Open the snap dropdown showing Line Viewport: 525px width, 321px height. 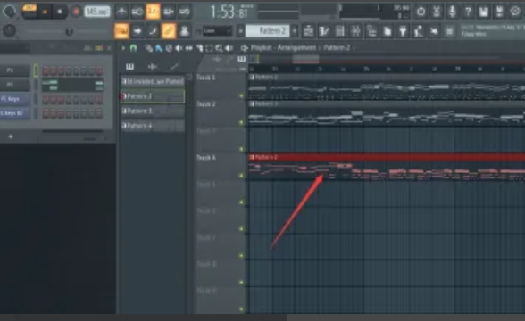point(217,31)
